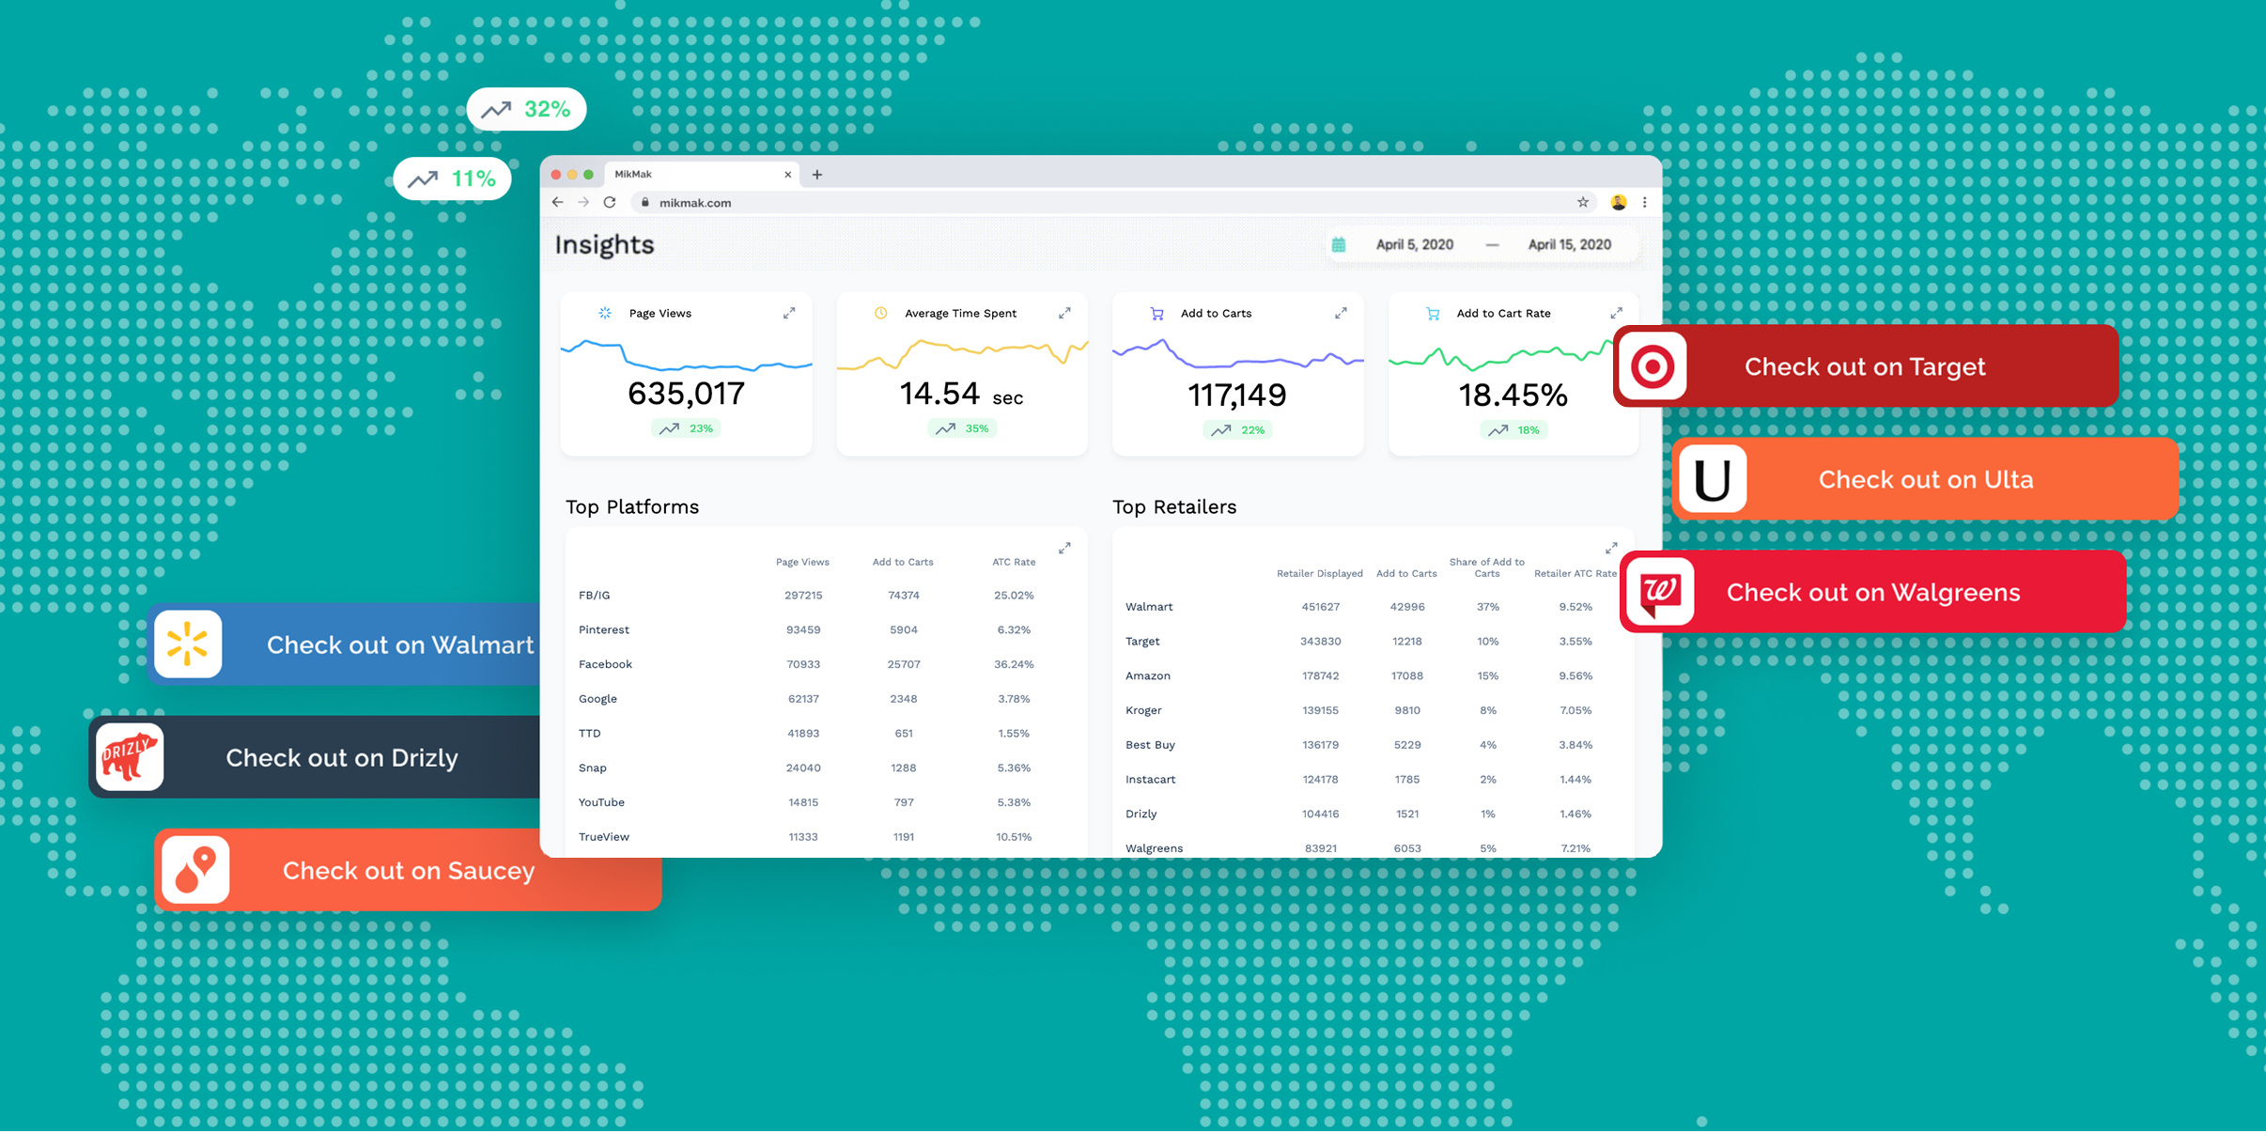Click the bookmark star in the address bar
This screenshot has width=2266, height=1133.
pos(1584,202)
